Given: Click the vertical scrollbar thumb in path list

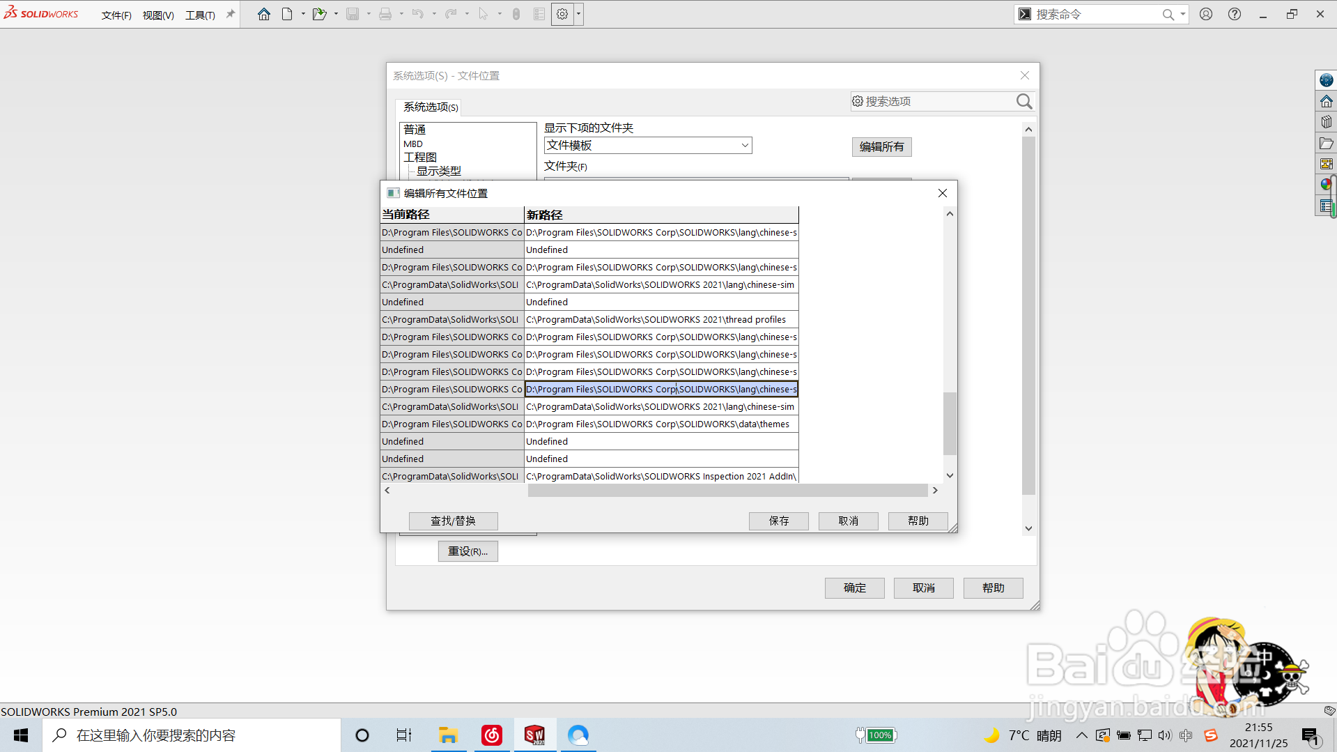Looking at the screenshot, I should [950, 423].
